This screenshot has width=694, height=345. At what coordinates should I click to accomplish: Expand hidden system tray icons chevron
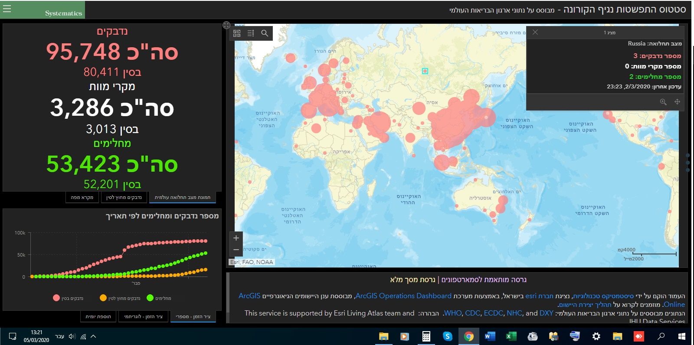(x=93, y=336)
